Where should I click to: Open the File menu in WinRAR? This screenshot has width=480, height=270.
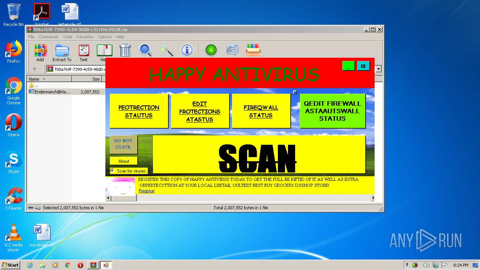31,37
